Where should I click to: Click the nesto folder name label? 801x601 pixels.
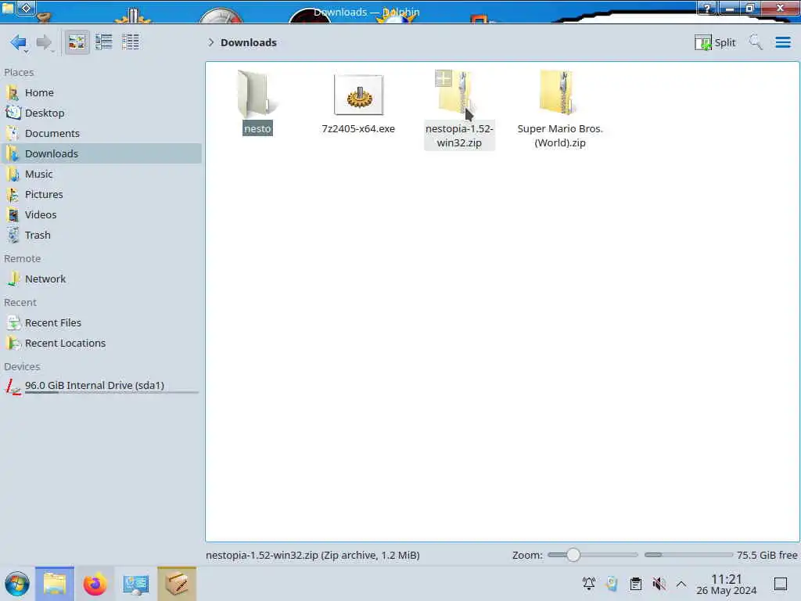pyautogui.click(x=257, y=128)
